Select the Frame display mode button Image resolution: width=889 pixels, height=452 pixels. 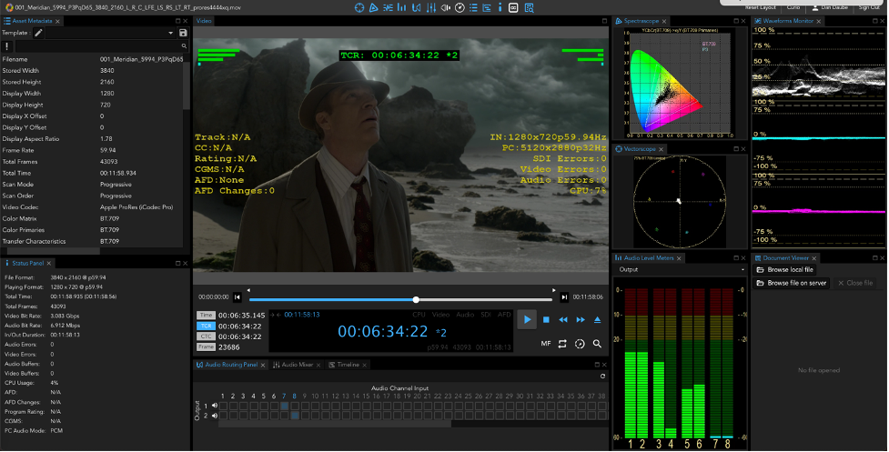point(207,347)
